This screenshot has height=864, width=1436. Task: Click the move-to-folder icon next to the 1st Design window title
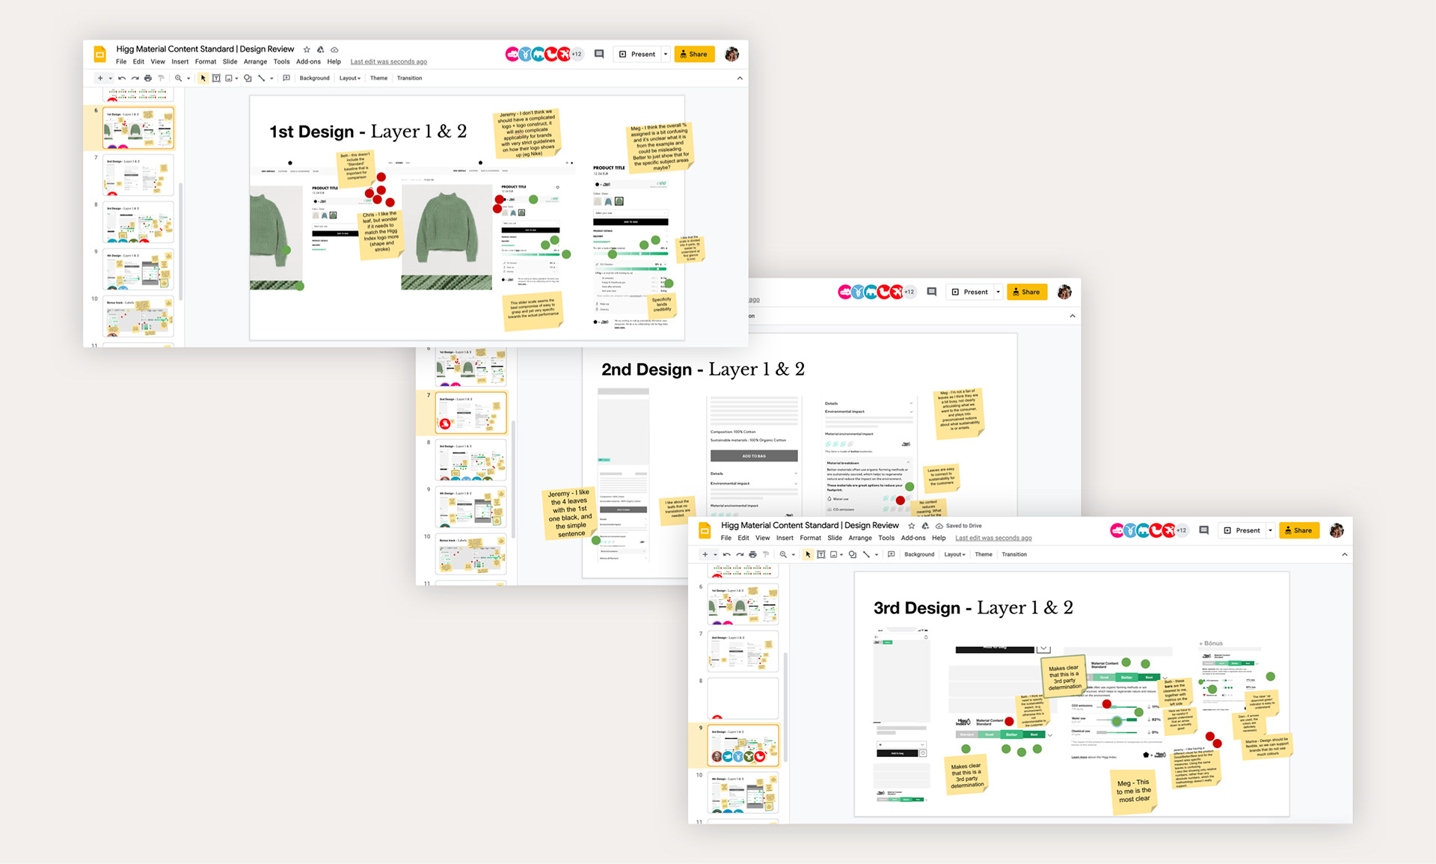[321, 49]
